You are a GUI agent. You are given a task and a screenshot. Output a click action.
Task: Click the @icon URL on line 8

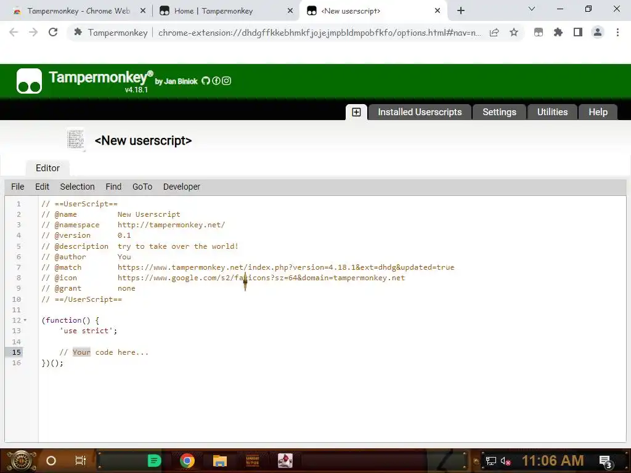point(261,278)
